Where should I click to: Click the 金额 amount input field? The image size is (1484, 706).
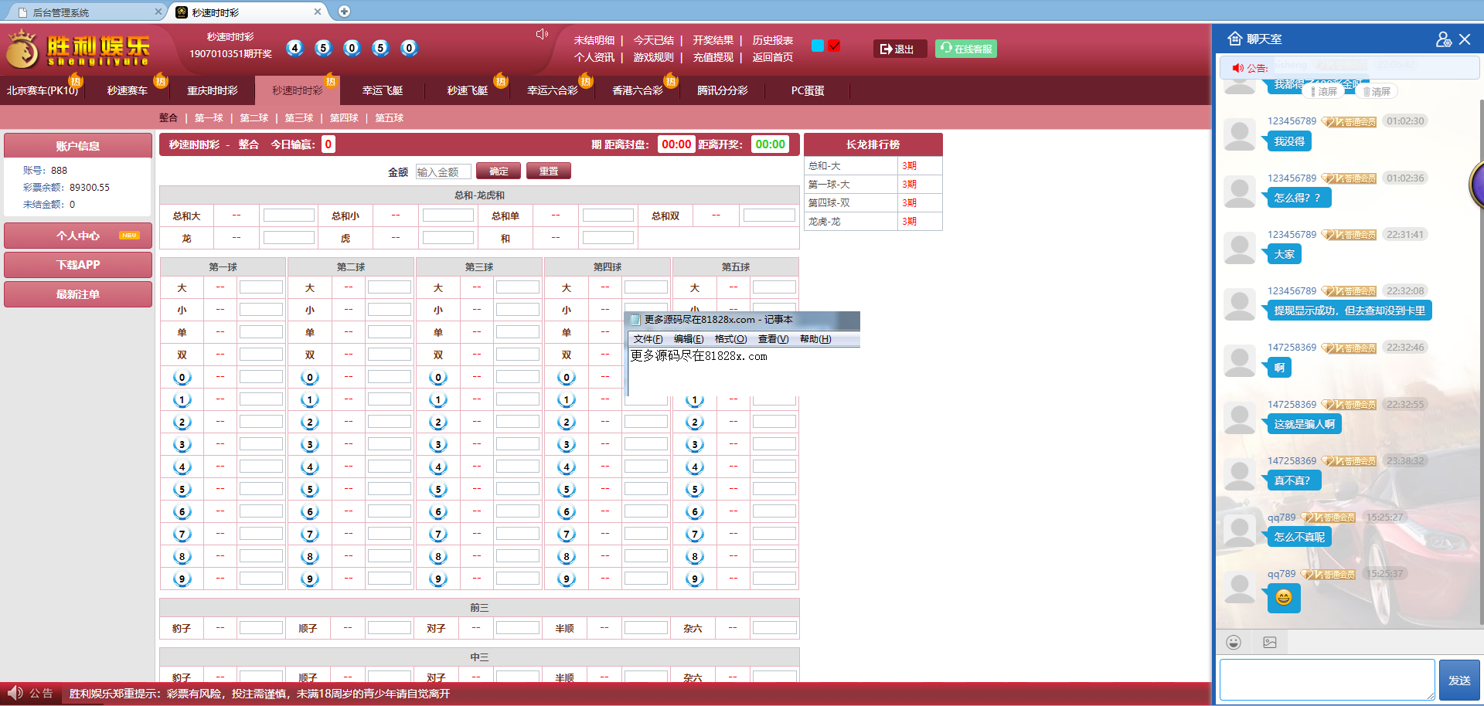[442, 171]
